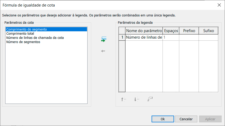
Task: Click the clear parameters icon below table
Action: click(x=150, y=99)
